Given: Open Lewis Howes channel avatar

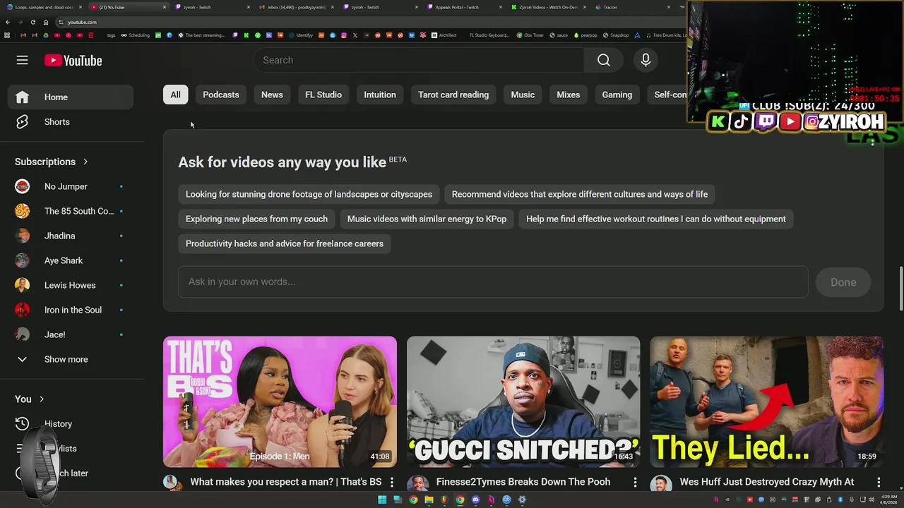Looking at the screenshot, I should (x=23, y=285).
